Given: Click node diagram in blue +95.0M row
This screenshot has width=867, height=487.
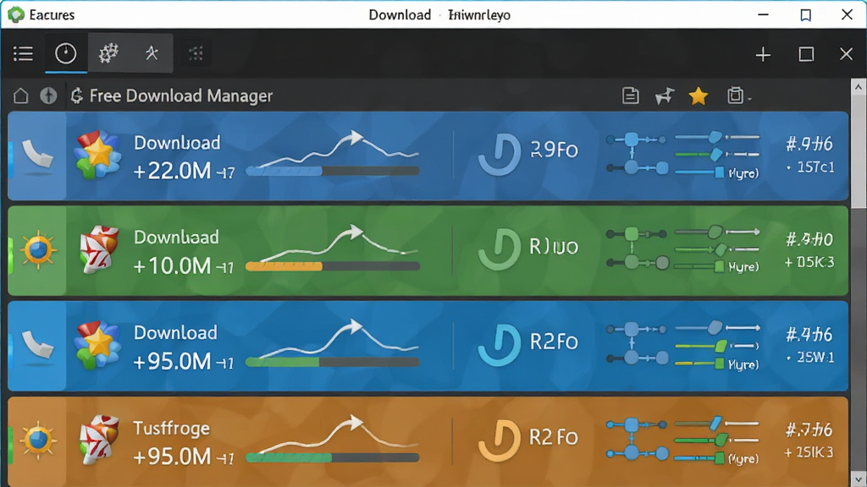Looking at the screenshot, I should click(x=637, y=344).
